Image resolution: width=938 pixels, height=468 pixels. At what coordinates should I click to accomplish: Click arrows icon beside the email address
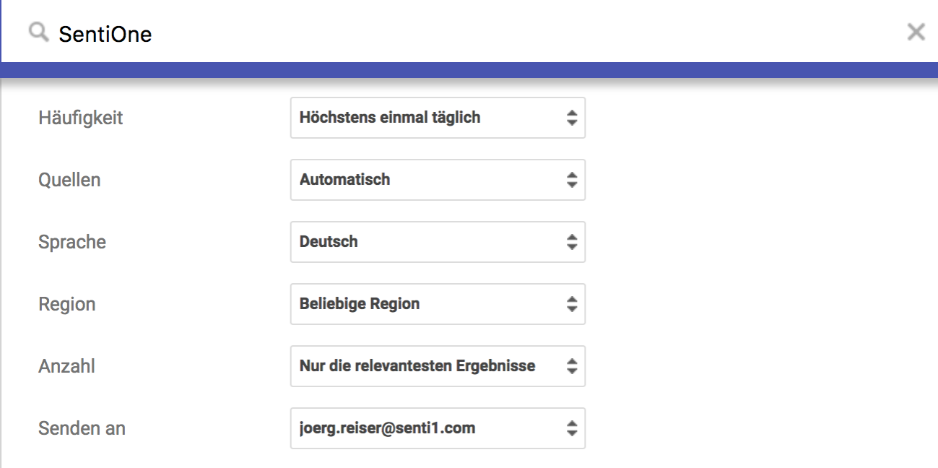point(572,428)
